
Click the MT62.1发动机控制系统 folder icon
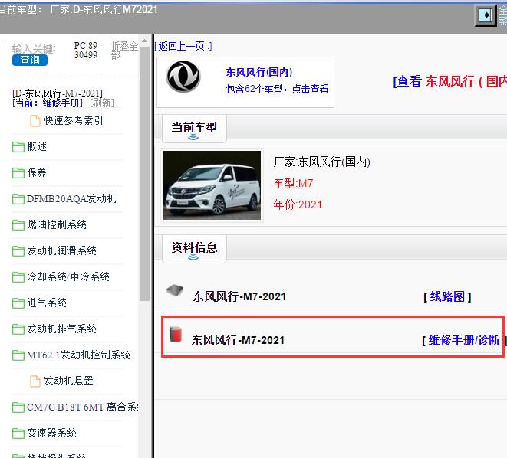coord(18,355)
